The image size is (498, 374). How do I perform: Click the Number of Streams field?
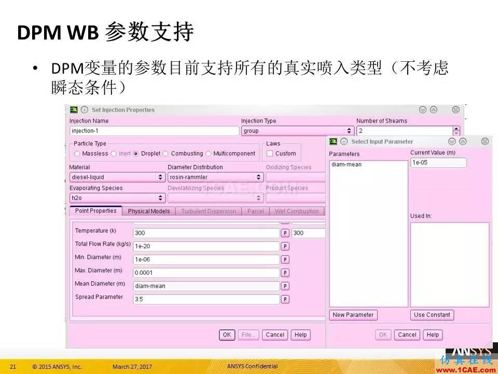point(405,131)
